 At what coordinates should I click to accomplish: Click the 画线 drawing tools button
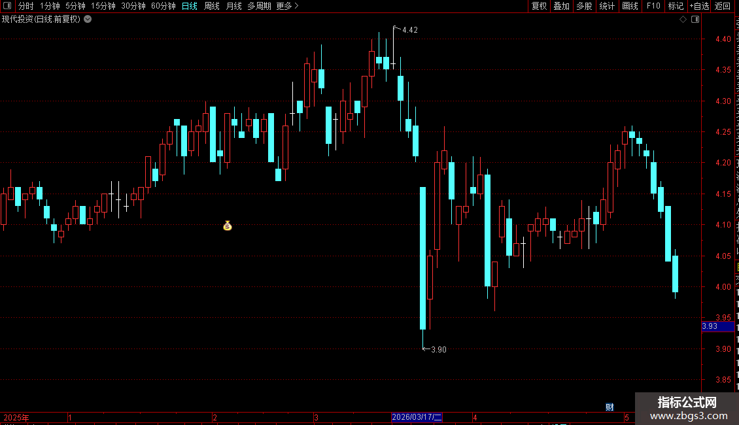pyautogui.click(x=630, y=6)
